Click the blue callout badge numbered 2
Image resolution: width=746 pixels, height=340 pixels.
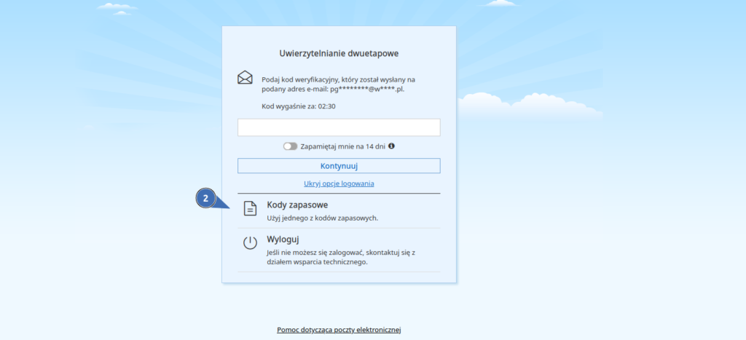coord(205,197)
